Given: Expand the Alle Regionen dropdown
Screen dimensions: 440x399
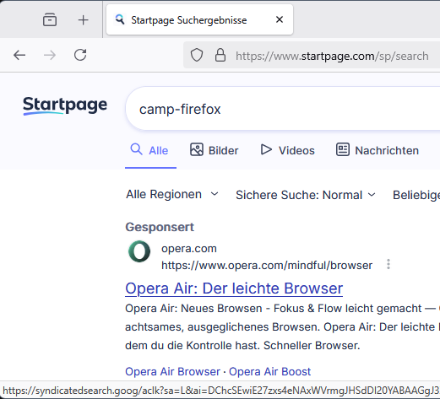Looking at the screenshot, I should [172, 195].
